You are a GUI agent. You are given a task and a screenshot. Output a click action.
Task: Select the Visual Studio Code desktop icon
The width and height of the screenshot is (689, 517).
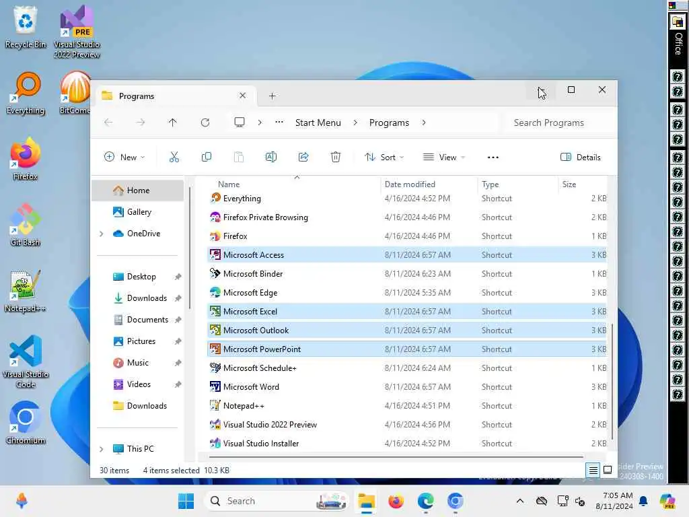click(26, 361)
